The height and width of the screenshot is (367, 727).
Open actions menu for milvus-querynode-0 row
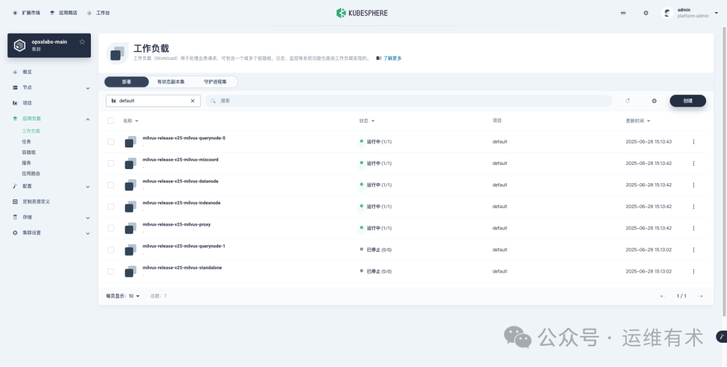point(693,142)
